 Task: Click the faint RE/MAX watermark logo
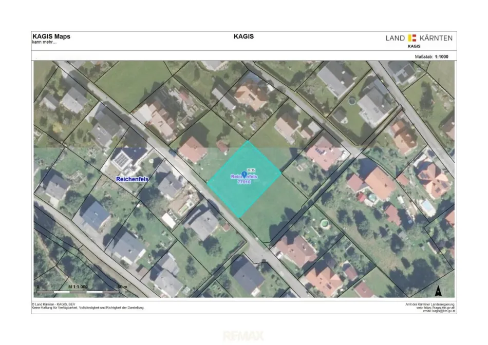point(243,336)
